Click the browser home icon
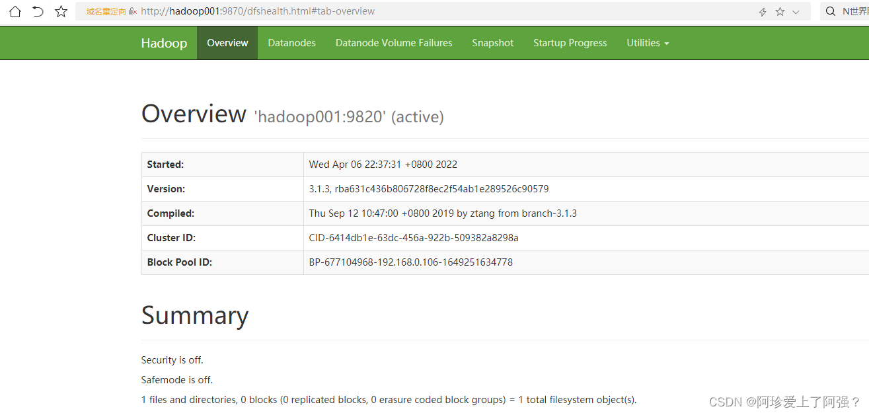The height and width of the screenshot is (415, 869). [x=15, y=11]
